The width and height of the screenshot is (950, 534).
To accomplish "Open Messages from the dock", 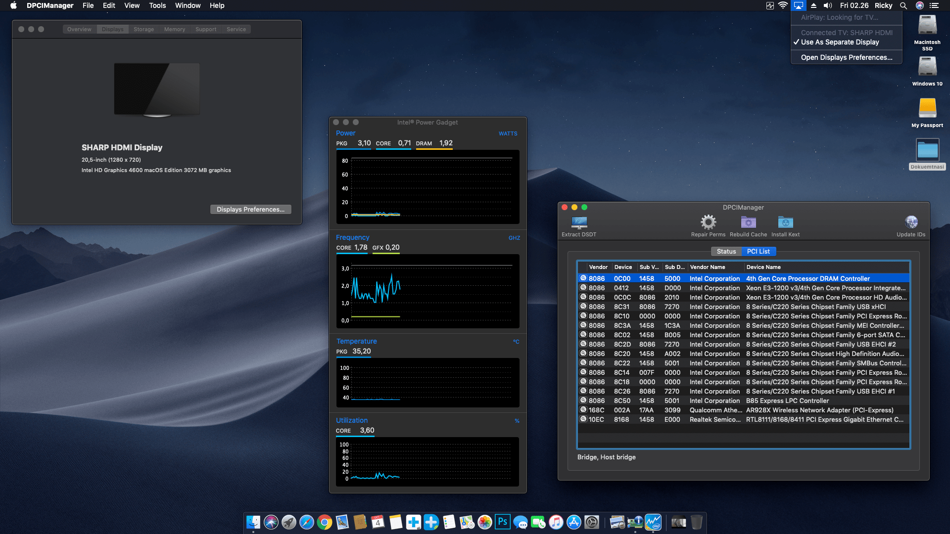I will pos(521,522).
